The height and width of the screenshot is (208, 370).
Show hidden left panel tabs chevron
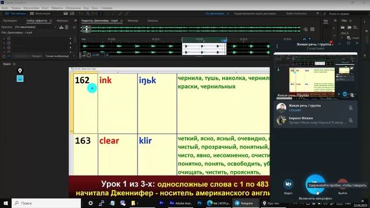[75, 21]
